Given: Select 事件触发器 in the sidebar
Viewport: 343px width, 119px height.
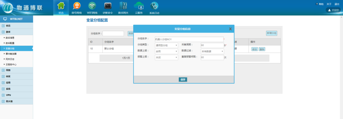Looking at the screenshot, I should (11, 54).
